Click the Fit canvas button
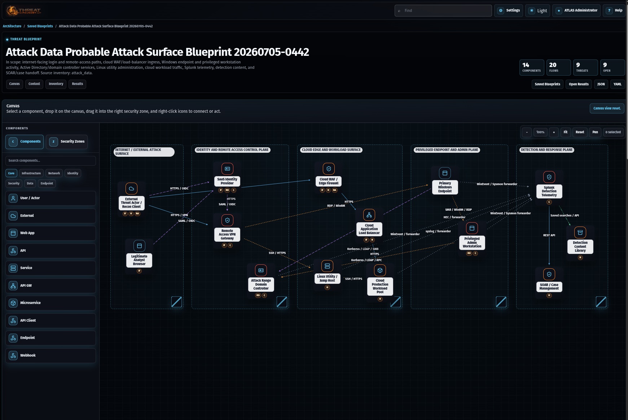 (x=566, y=132)
